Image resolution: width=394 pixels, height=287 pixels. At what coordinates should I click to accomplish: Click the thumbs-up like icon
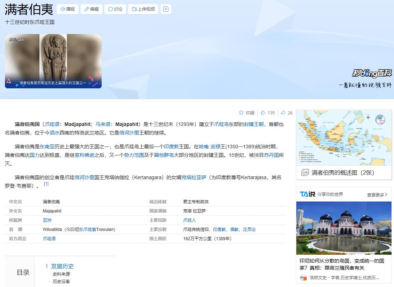point(263,113)
